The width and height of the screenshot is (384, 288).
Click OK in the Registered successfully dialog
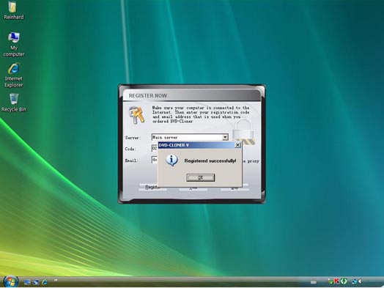coord(200,177)
